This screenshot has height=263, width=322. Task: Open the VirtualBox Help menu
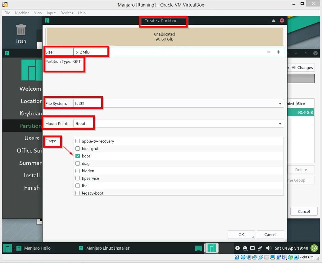tap(82, 13)
